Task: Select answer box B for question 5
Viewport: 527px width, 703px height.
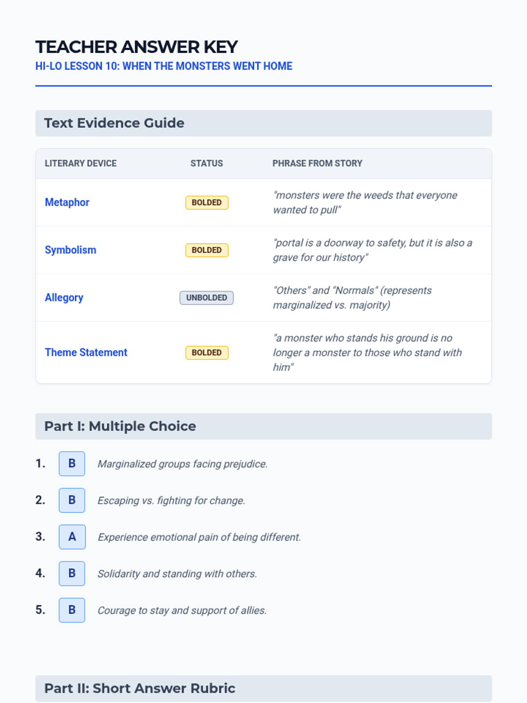Action: pyautogui.click(x=72, y=610)
